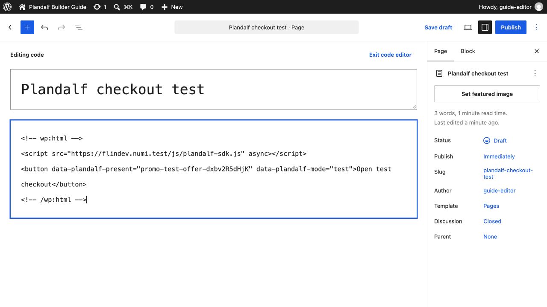This screenshot has height=307, width=547.
Task: Set the parent page 'None'
Action: tap(490, 237)
